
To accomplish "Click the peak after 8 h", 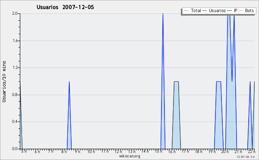I will (x=69, y=115).
